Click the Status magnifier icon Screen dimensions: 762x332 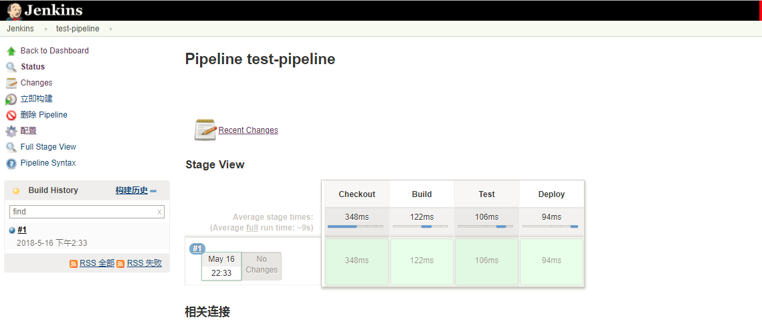tap(11, 67)
